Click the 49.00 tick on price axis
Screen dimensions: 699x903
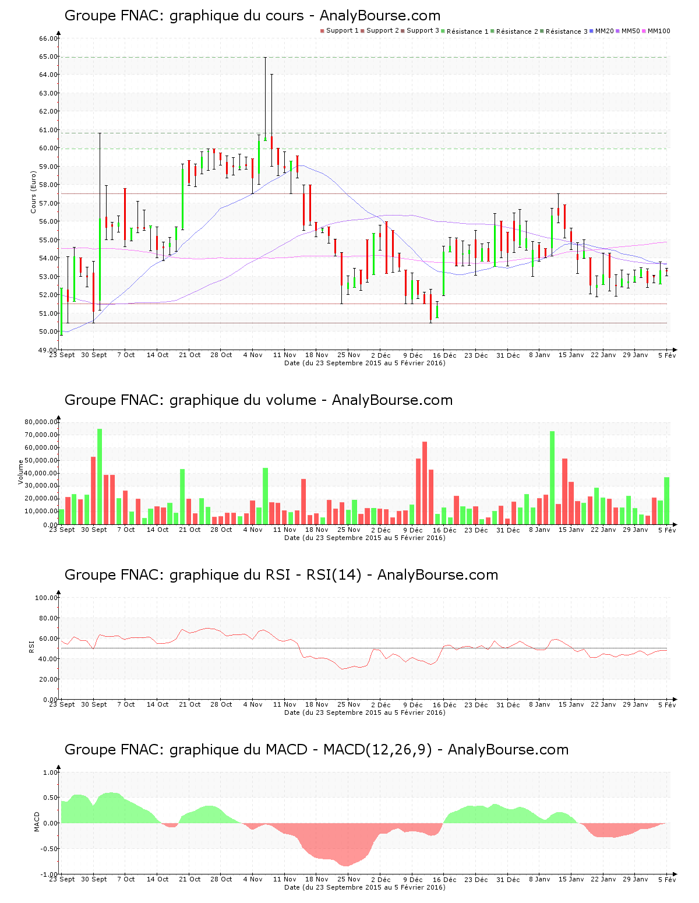point(48,350)
